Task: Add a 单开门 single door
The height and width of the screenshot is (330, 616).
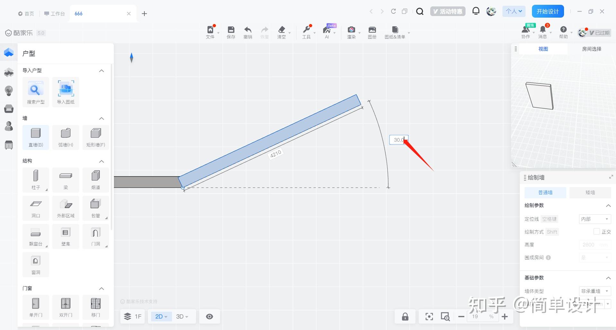Action: pos(36,307)
